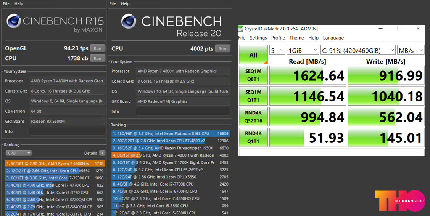
Task: Run the CPU test in Cinebench R20
Action: point(222,48)
